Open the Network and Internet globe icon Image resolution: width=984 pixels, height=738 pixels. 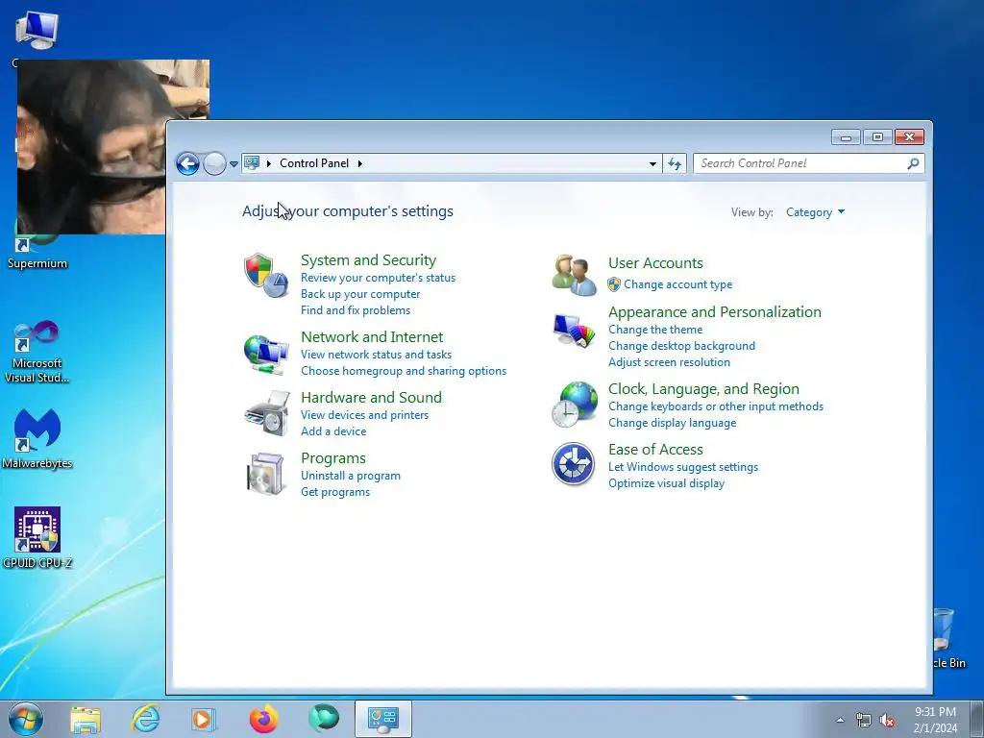coord(266,354)
